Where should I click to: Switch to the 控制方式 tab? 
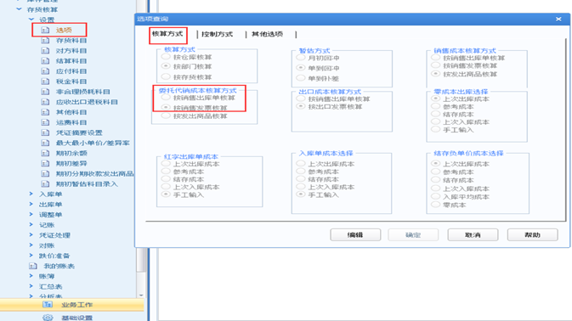point(217,34)
